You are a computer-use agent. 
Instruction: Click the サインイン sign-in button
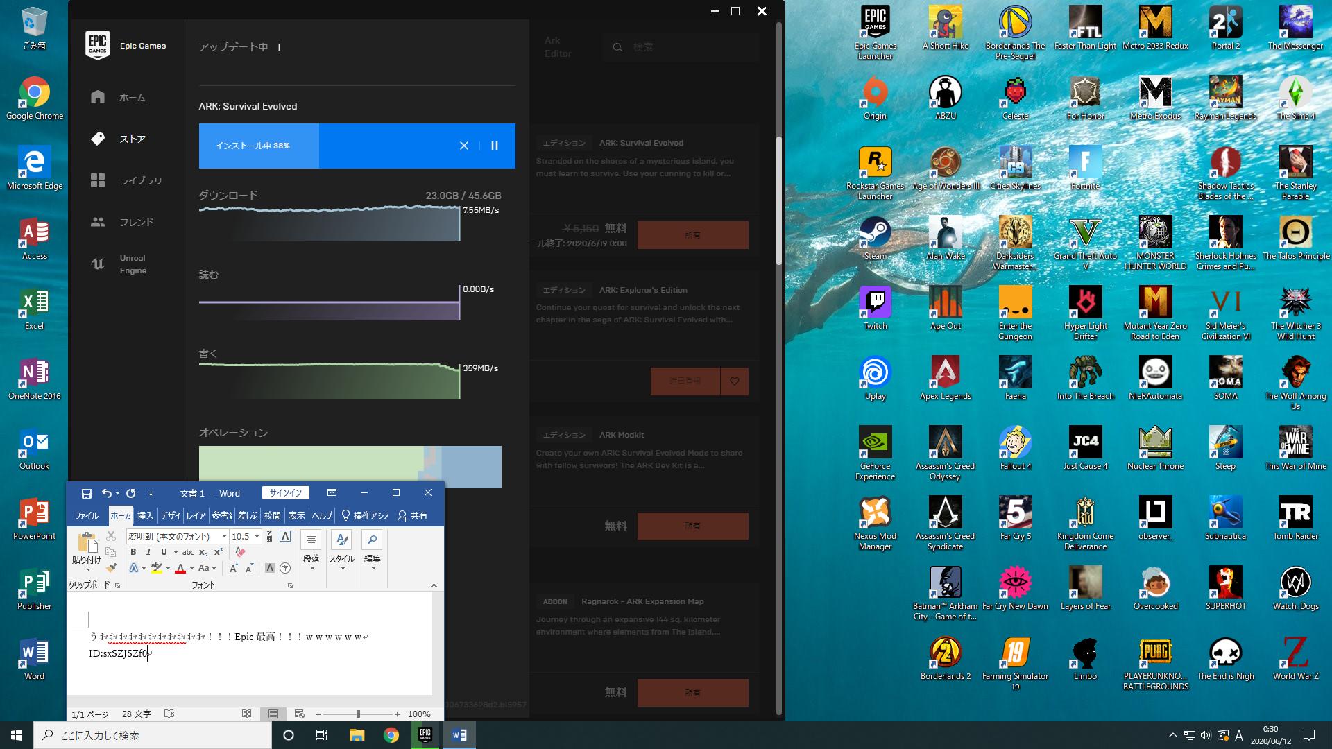point(286,493)
